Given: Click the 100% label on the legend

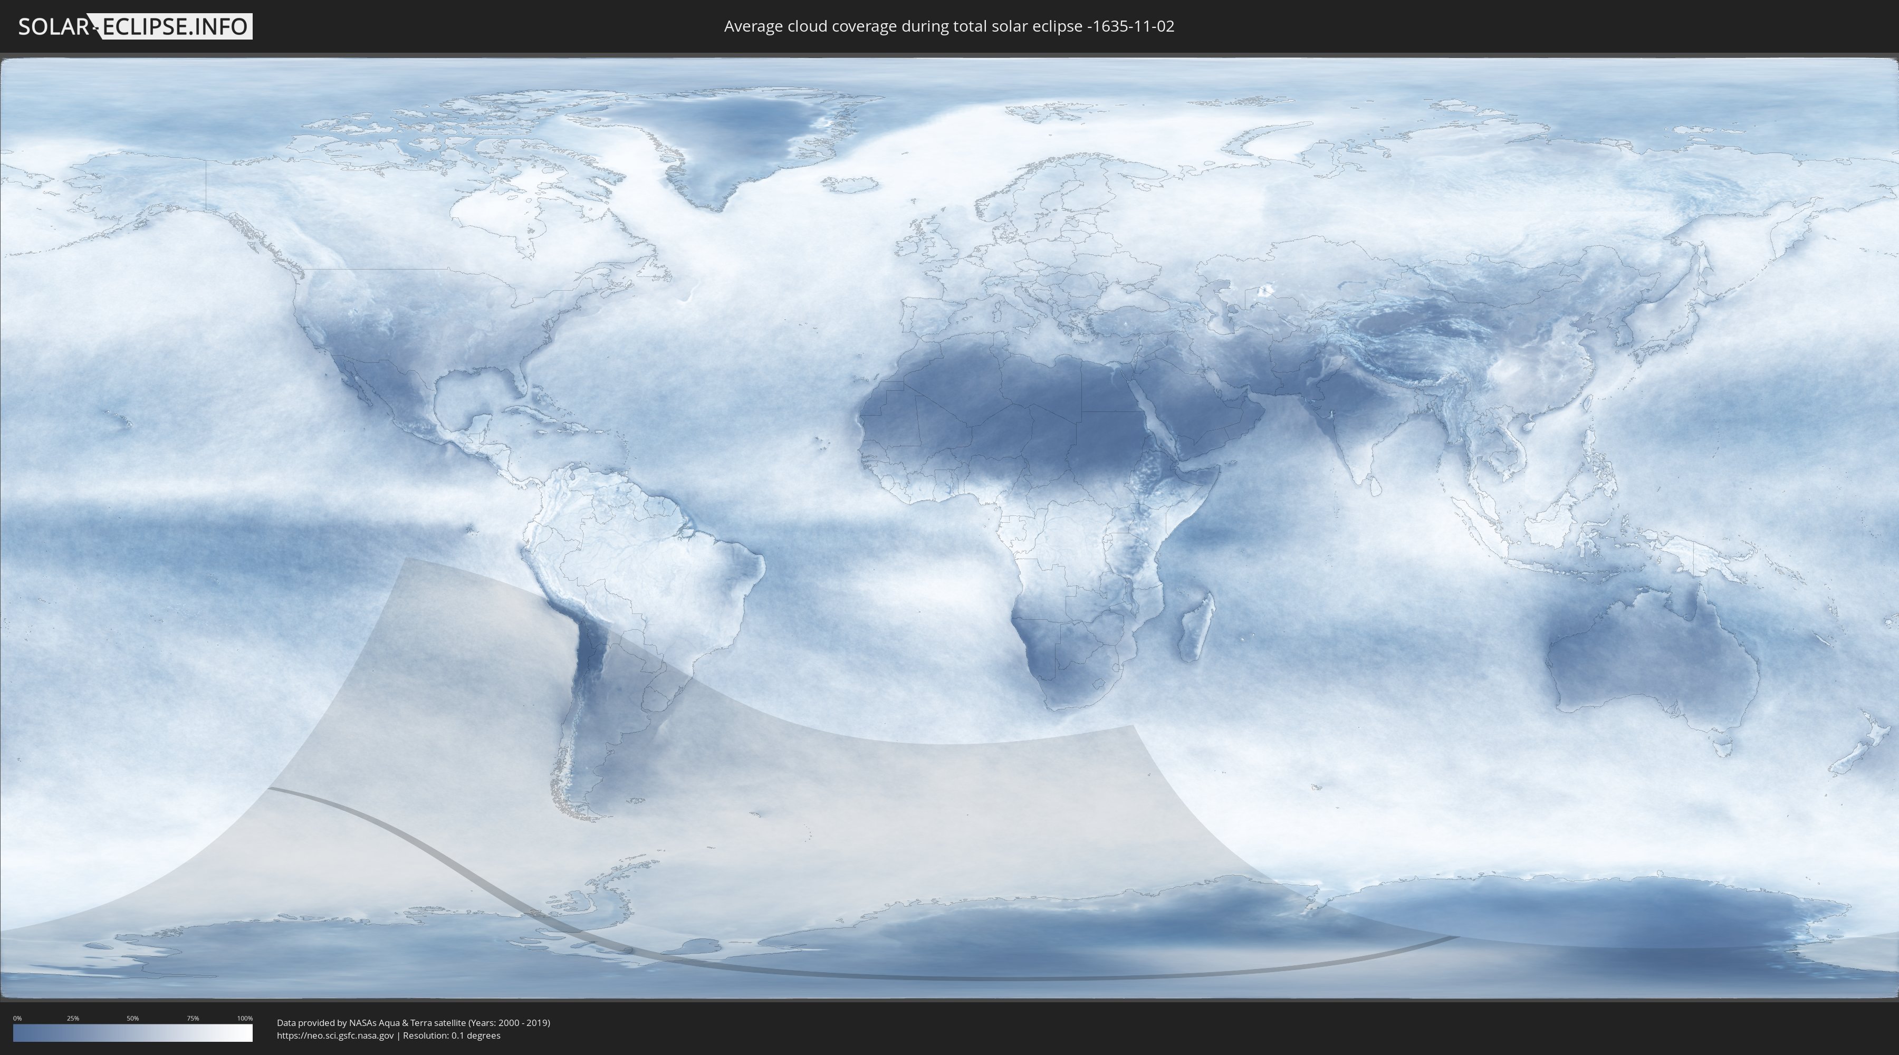Looking at the screenshot, I should click(x=245, y=1018).
